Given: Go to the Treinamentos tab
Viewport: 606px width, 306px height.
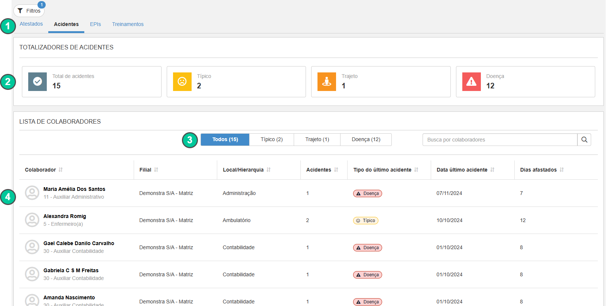Looking at the screenshot, I should (x=128, y=24).
